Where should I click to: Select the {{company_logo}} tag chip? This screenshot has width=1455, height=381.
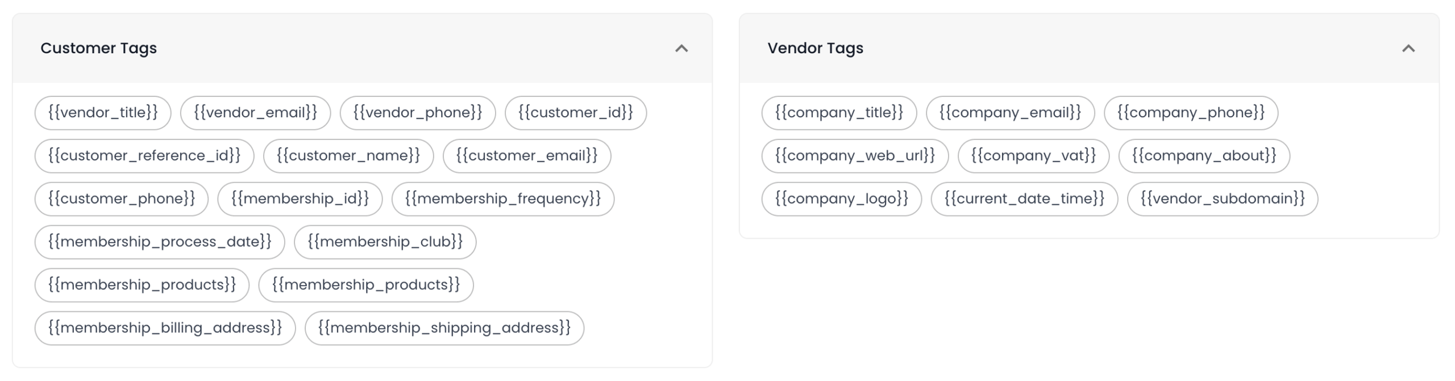[x=841, y=199]
